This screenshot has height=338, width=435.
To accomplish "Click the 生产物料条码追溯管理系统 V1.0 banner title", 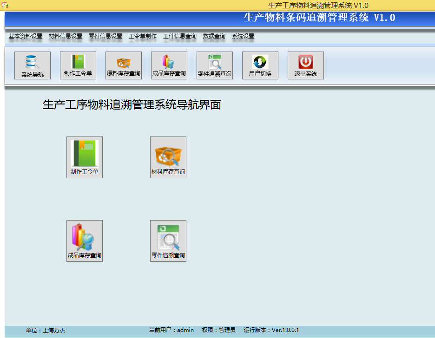I will click(320, 18).
